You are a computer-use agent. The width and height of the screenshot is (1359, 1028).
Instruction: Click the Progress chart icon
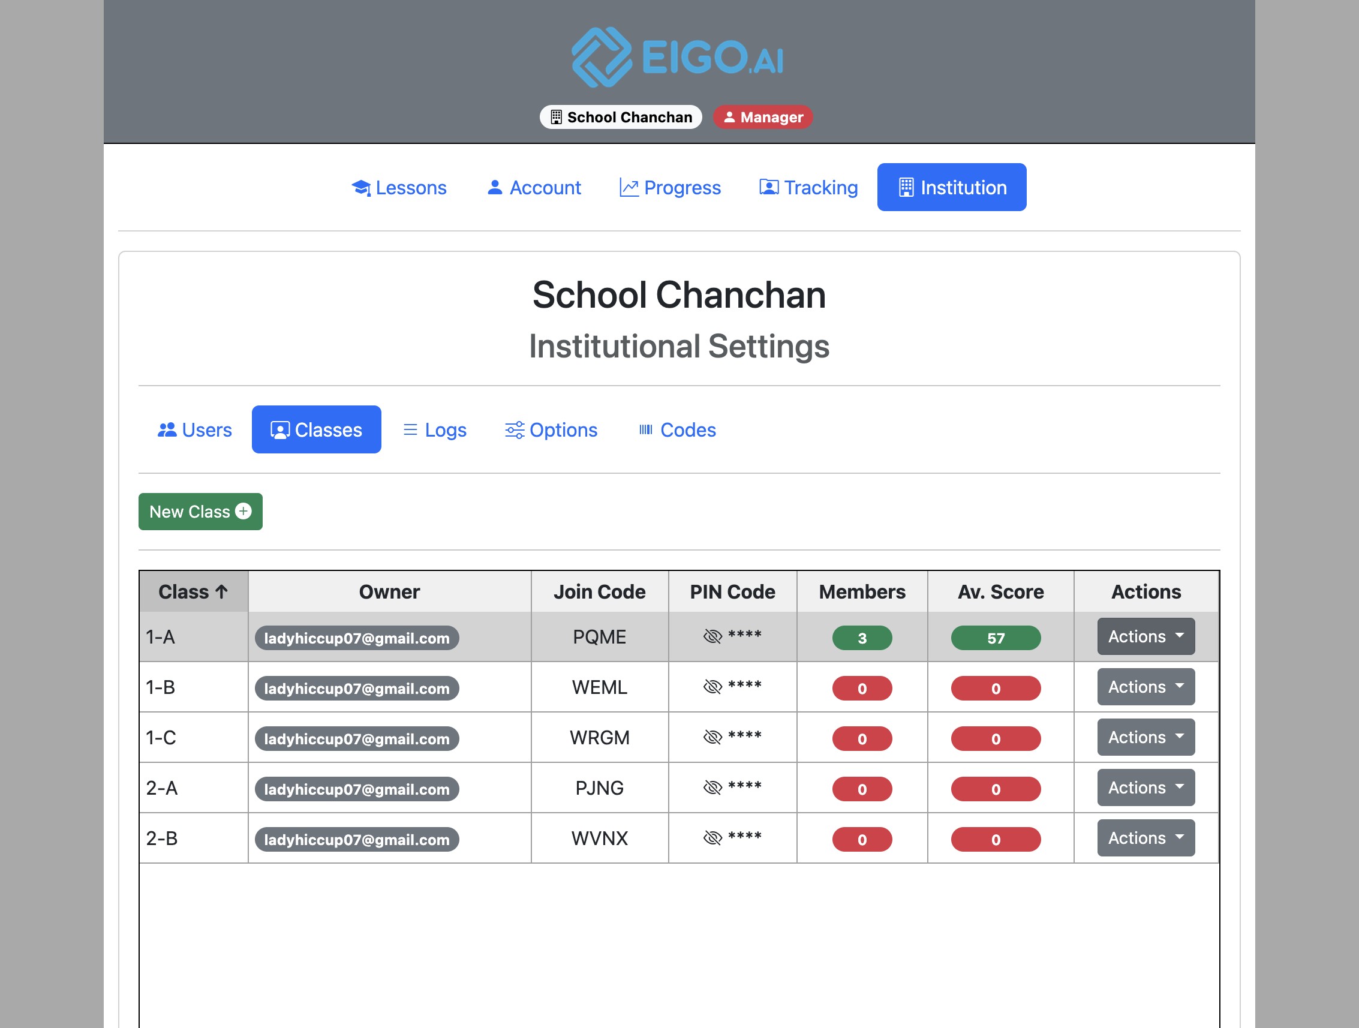pos(629,187)
